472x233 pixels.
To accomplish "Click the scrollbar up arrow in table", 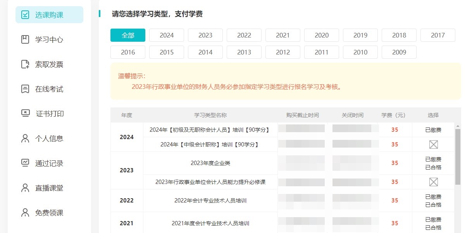I will coord(458,126).
